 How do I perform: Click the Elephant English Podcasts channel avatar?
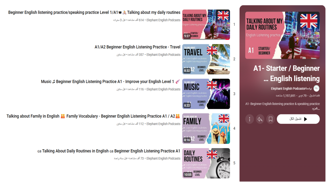(x=316, y=89)
